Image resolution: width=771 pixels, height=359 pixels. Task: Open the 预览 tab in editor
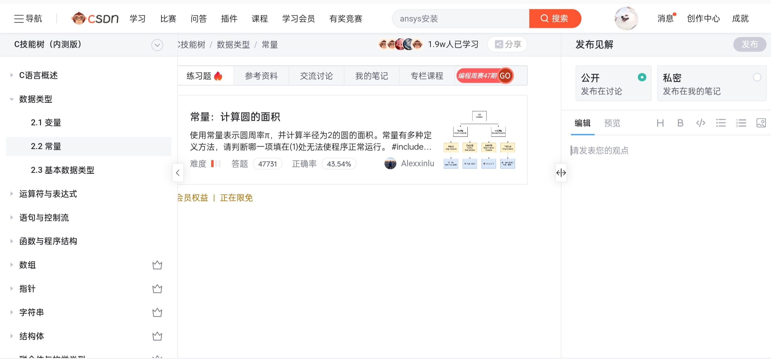612,123
